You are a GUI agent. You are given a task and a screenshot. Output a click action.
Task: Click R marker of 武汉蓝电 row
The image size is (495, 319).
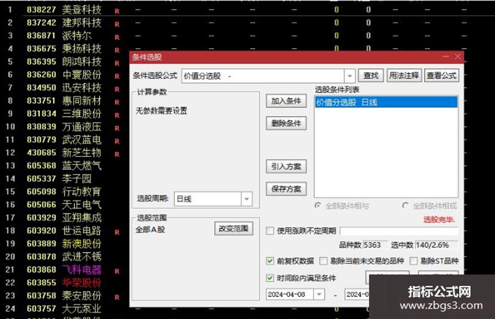(117, 141)
